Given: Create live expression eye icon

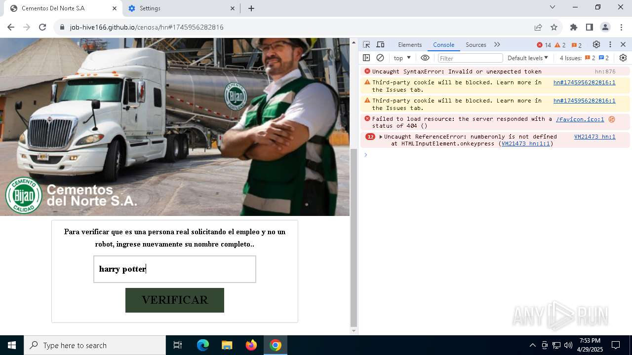Looking at the screenshot, I should point(425,58).
